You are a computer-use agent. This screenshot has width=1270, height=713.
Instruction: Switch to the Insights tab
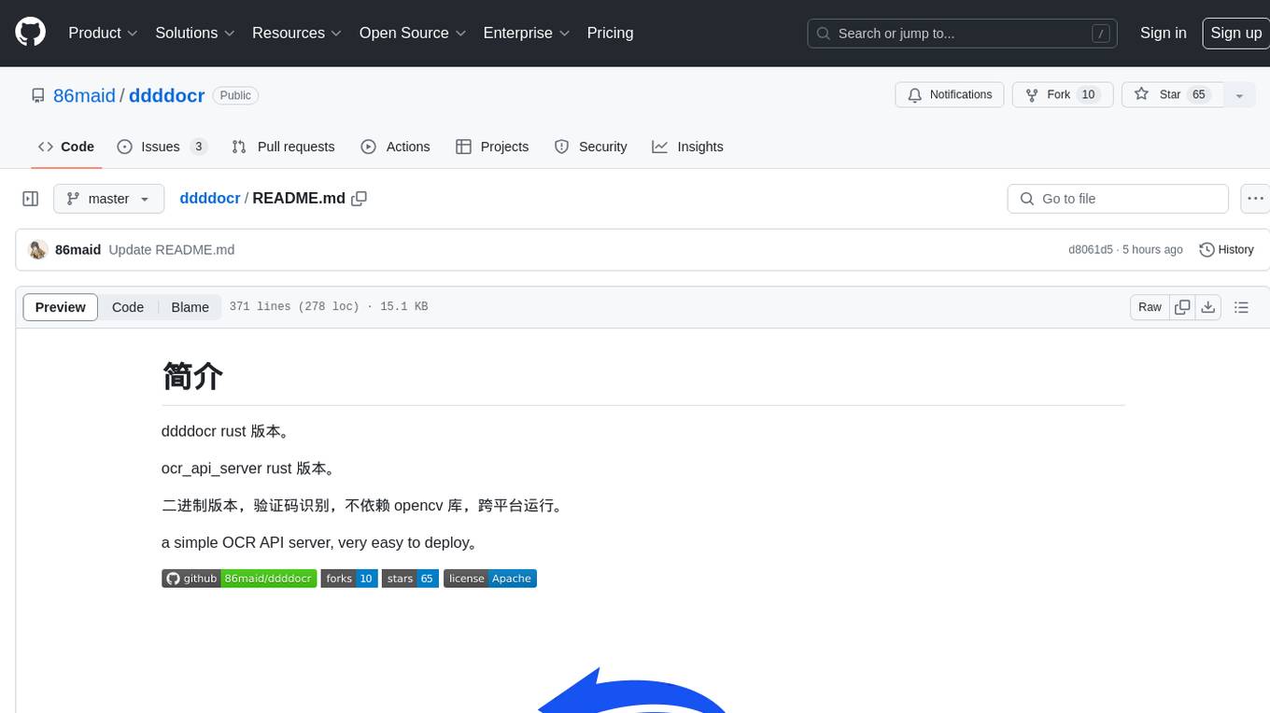687,147
